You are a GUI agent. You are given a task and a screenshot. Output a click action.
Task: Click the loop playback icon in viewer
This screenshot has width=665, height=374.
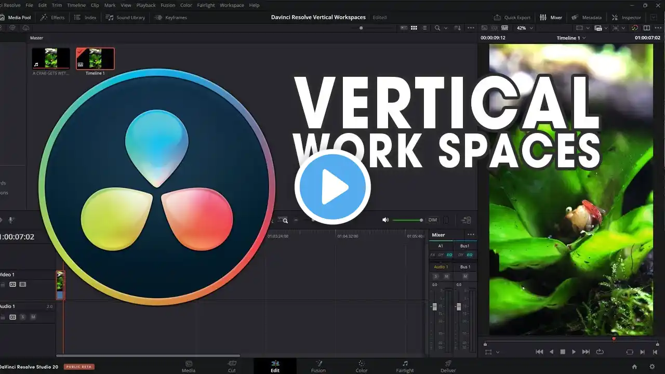click(x=600, y=352)
